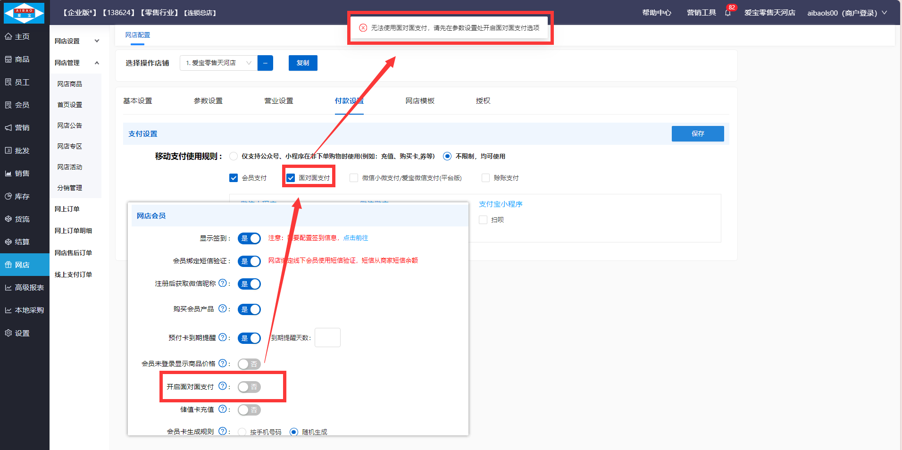Click help icon beside 开启面对面支付
This screenshot has width=902, height=450.
[x=223, y=386]
